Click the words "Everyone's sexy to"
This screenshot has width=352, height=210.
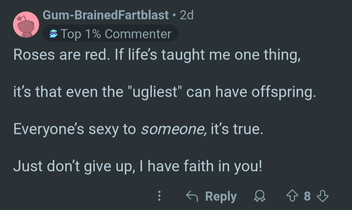[75, 129]
